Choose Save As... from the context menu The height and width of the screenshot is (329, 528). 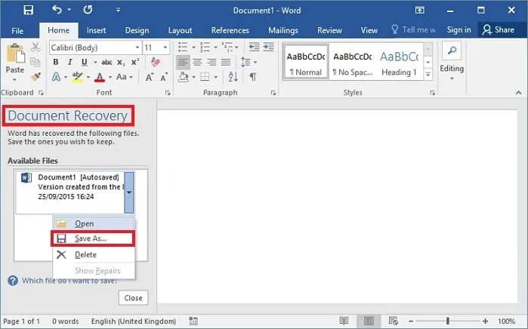(x=91, y=238)
